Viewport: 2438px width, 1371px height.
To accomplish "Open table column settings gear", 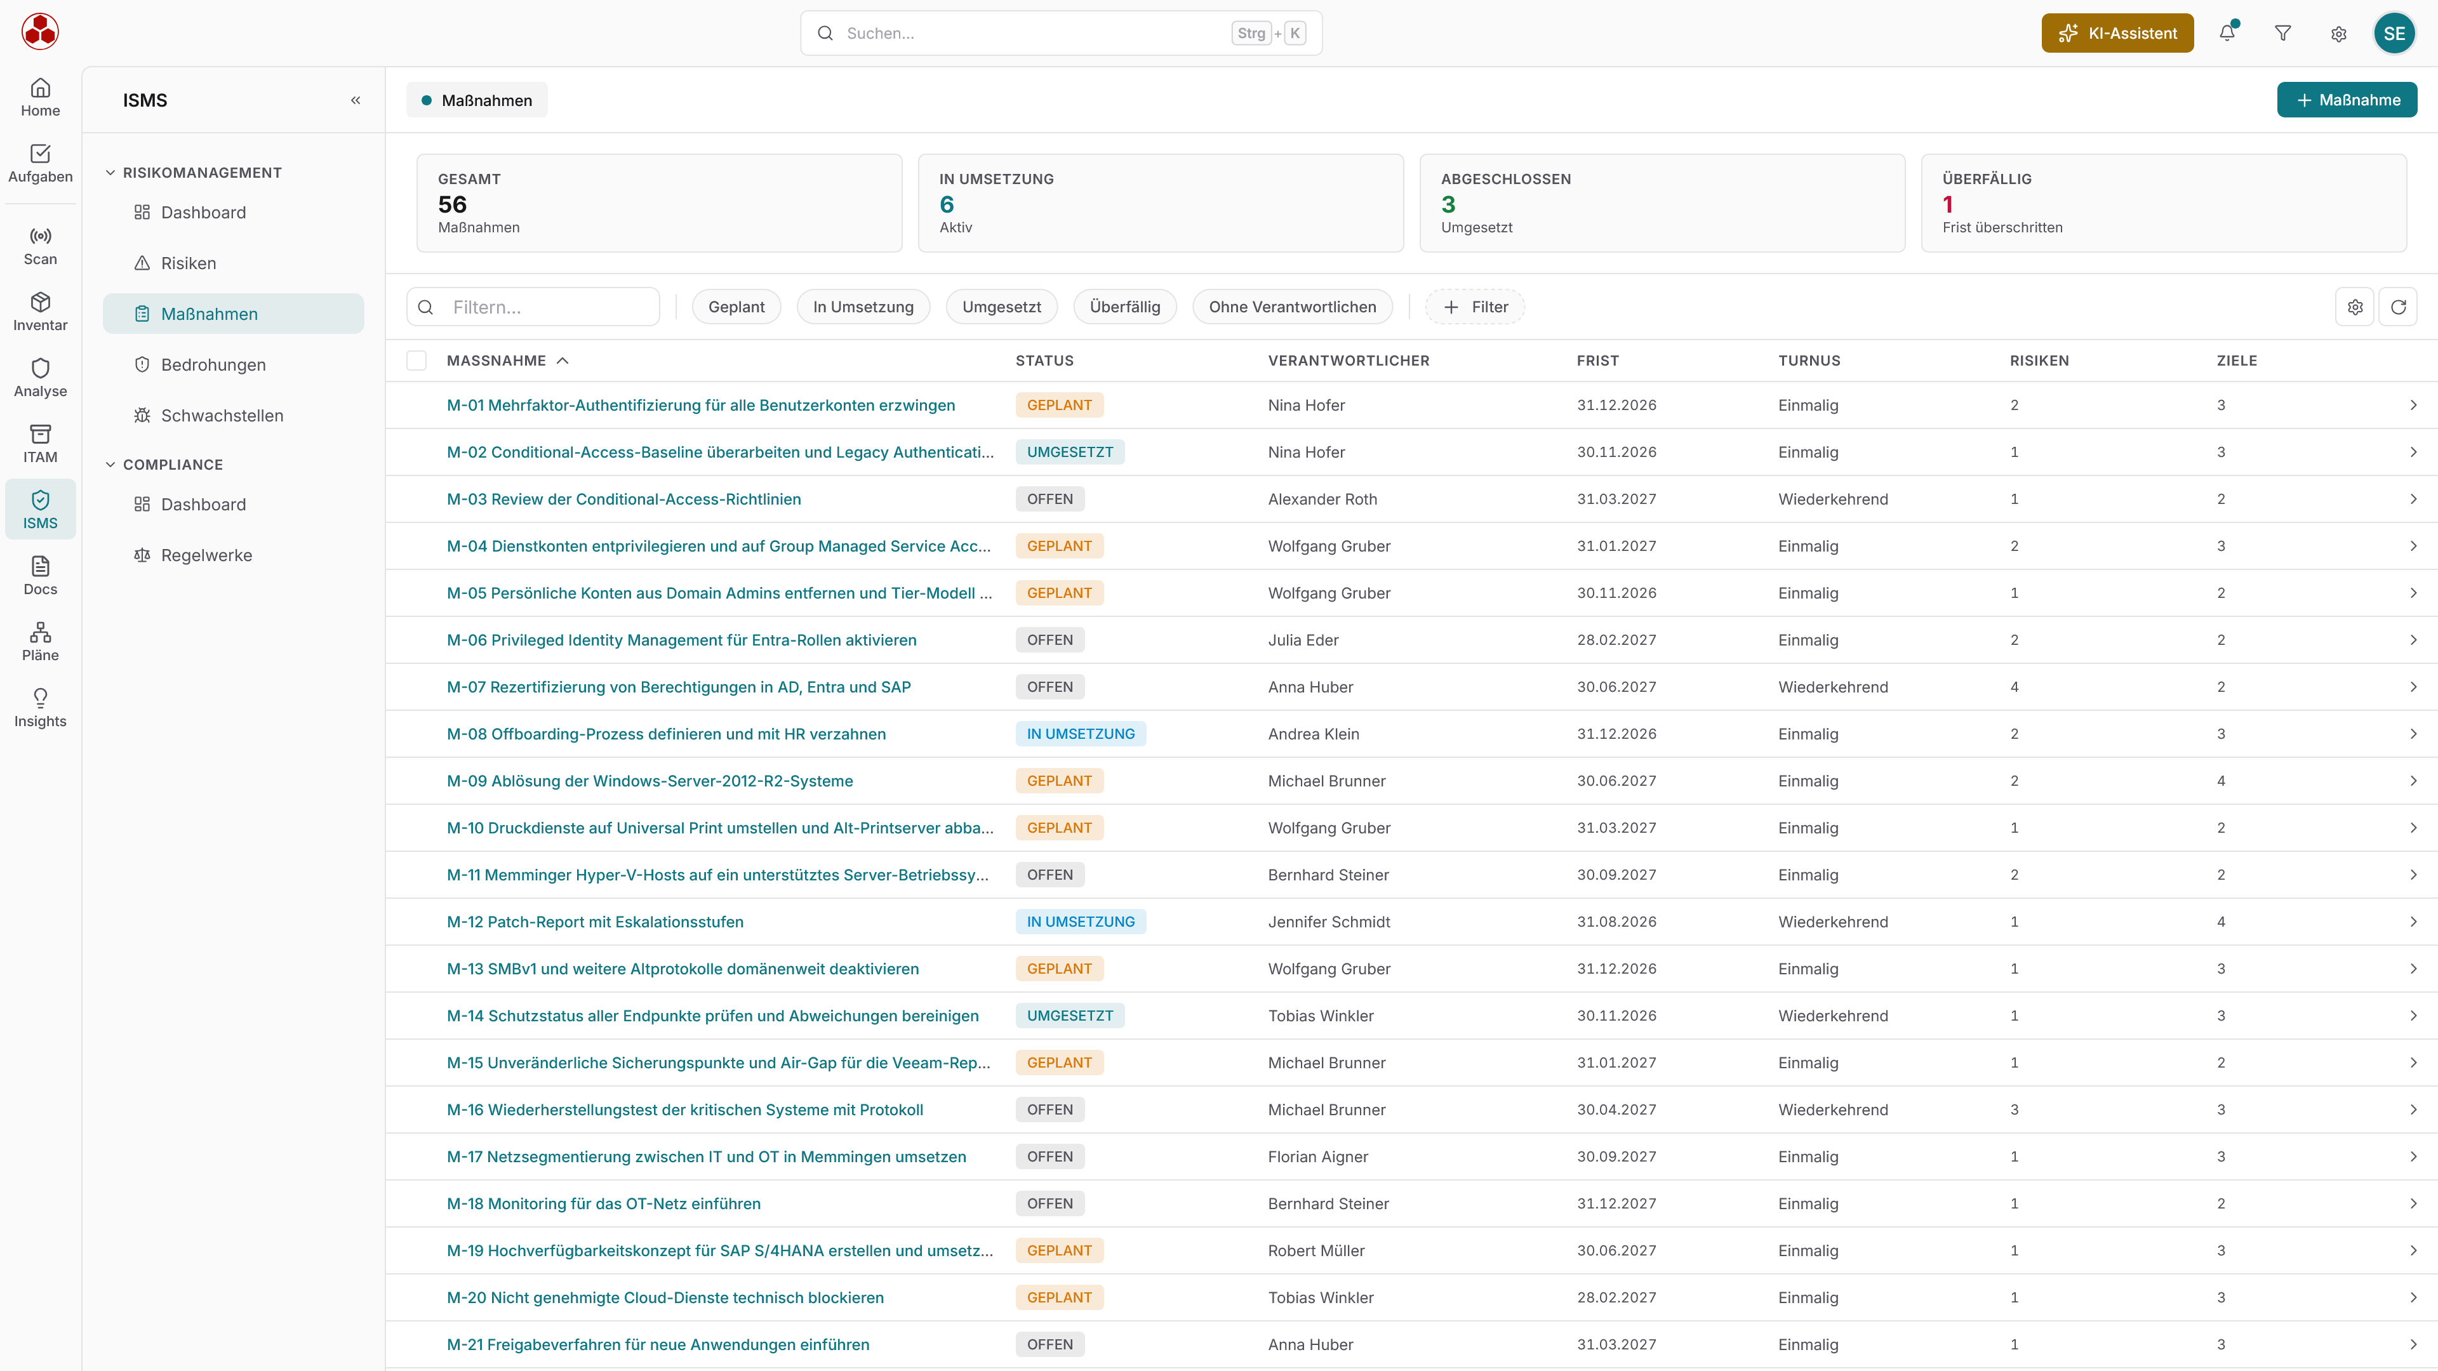I will [x=2355, y=307].
